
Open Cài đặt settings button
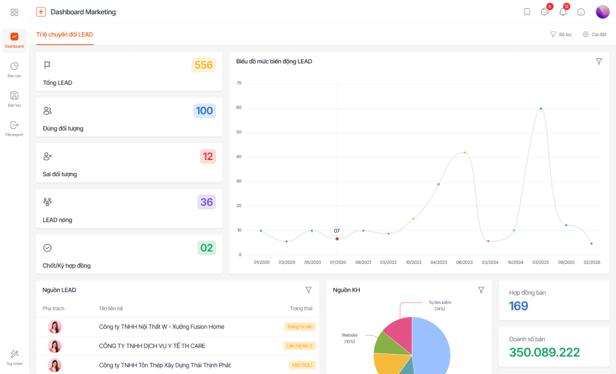point(594,34)
